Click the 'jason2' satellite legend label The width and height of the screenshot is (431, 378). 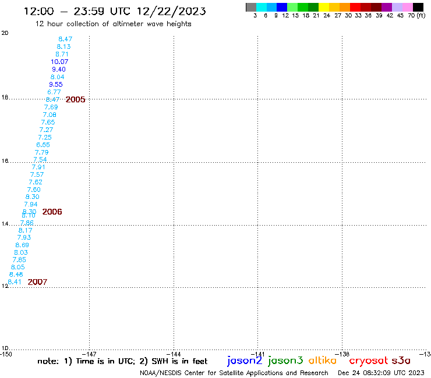coord(245,361)
